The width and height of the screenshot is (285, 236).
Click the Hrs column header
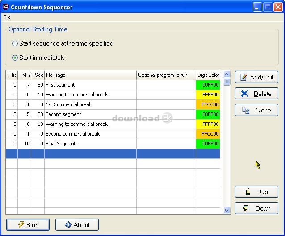[12, 75]
